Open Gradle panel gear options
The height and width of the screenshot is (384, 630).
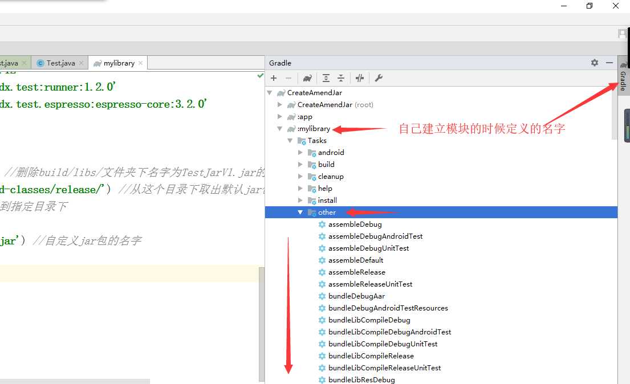point(595,63)
